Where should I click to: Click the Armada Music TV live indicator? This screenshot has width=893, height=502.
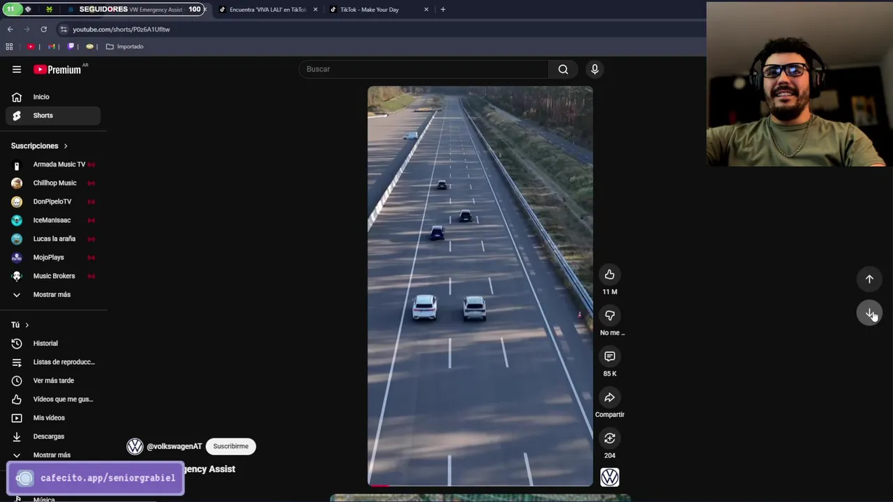(91, 165)
